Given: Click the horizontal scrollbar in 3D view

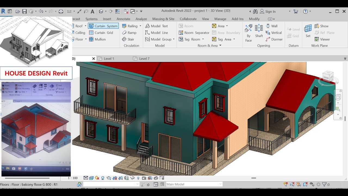Looking at the screenshot, I should click(x=254, y=178).
